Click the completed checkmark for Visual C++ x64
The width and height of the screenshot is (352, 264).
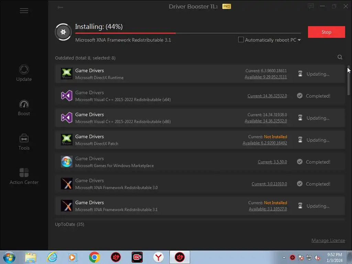coord(300,96)
